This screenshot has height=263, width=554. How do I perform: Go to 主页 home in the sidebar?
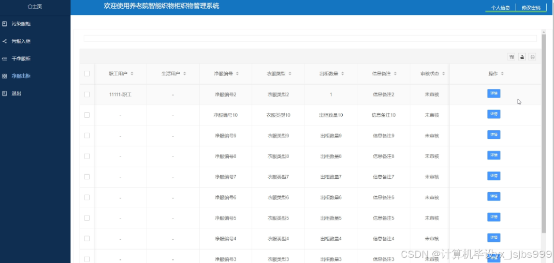pyautogui.click(x=35, y=6)
